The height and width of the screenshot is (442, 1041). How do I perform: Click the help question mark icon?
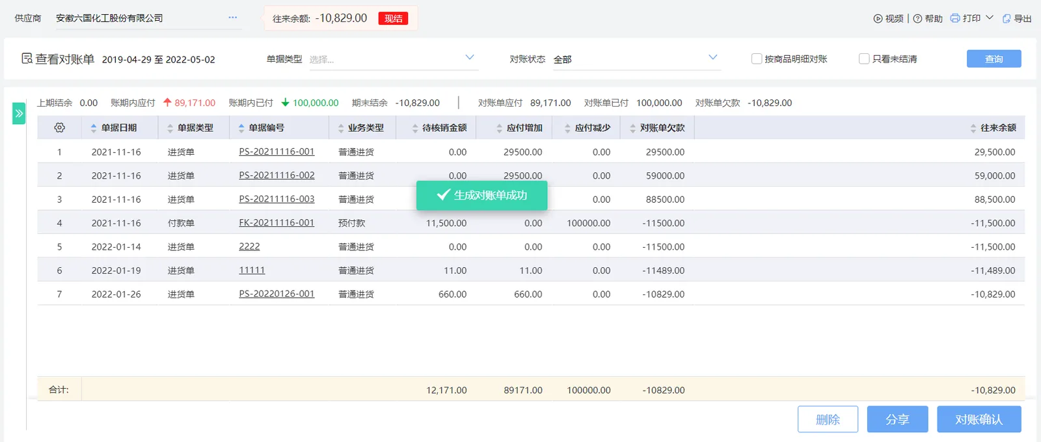tap(917, 19)
